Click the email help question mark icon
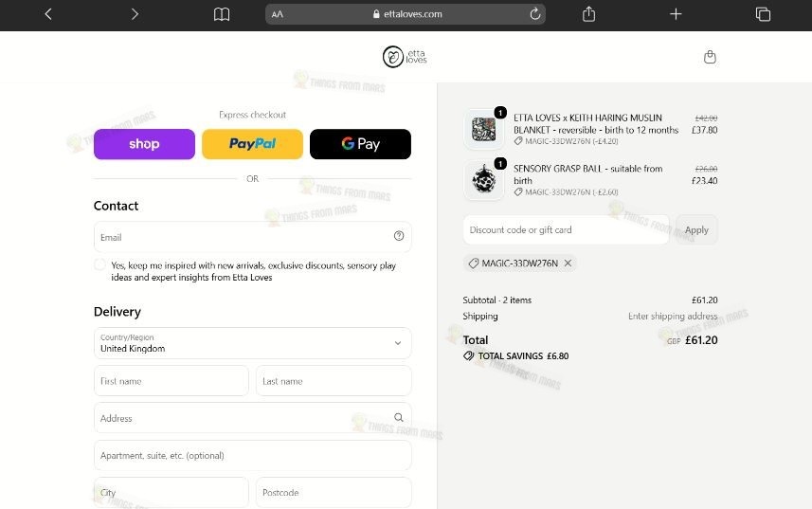The width and height of the screenshot is (812, 509). [x=399, y=236]
